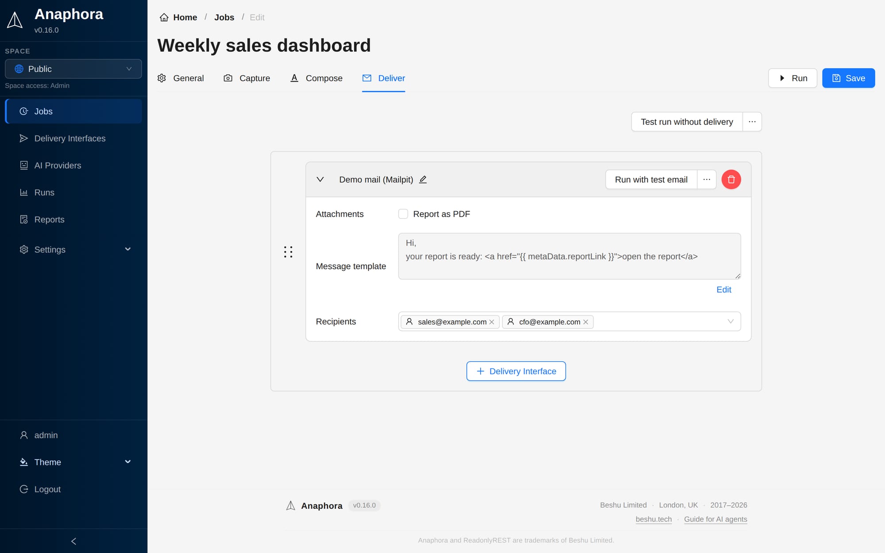
Task: Click the footer Anaphora logo
Action: [x=291, y=506]
